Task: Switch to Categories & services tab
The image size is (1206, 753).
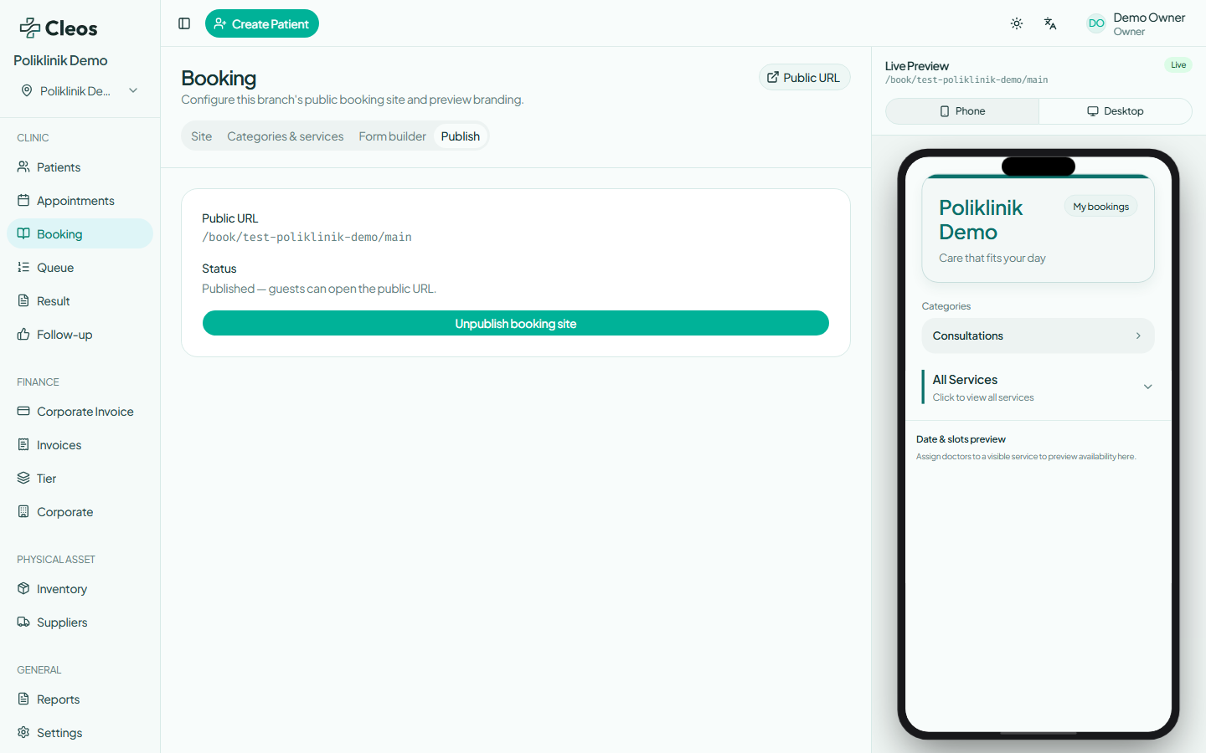Action: 285,136
